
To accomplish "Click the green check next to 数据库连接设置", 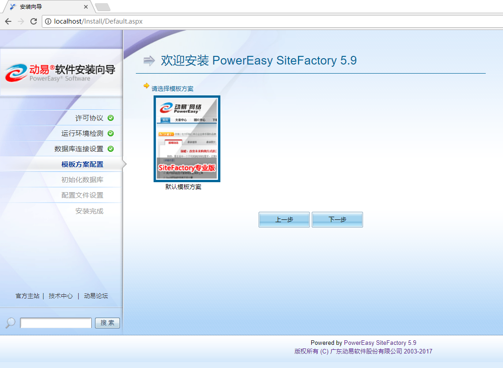I will pyautogui.click(x=110, y=149).
